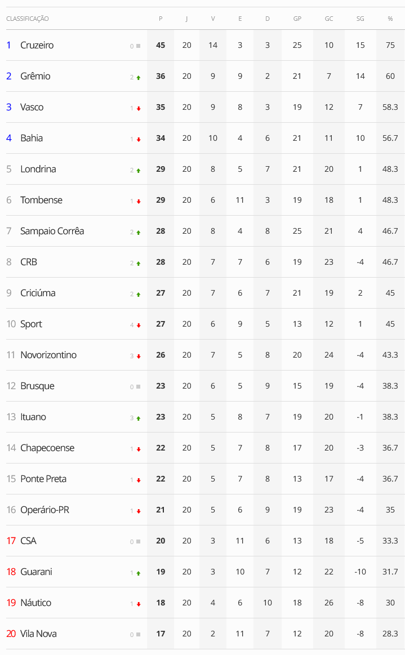
Task: Click the green up arrow beside Guarani
Action: pyautogui.click(x=139, y=573)
